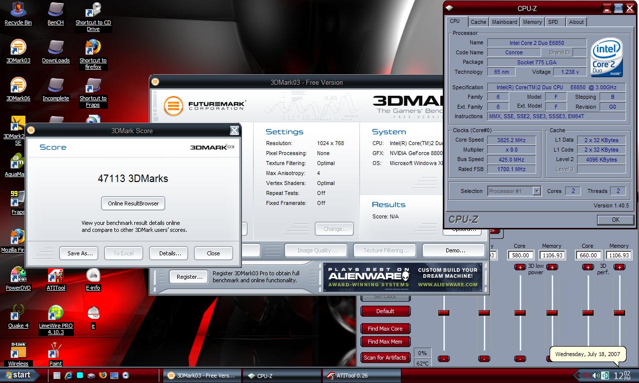Launch Quake 4 desktop icon
This screenshot has width=639, height=383.
(x=18, y=317)
